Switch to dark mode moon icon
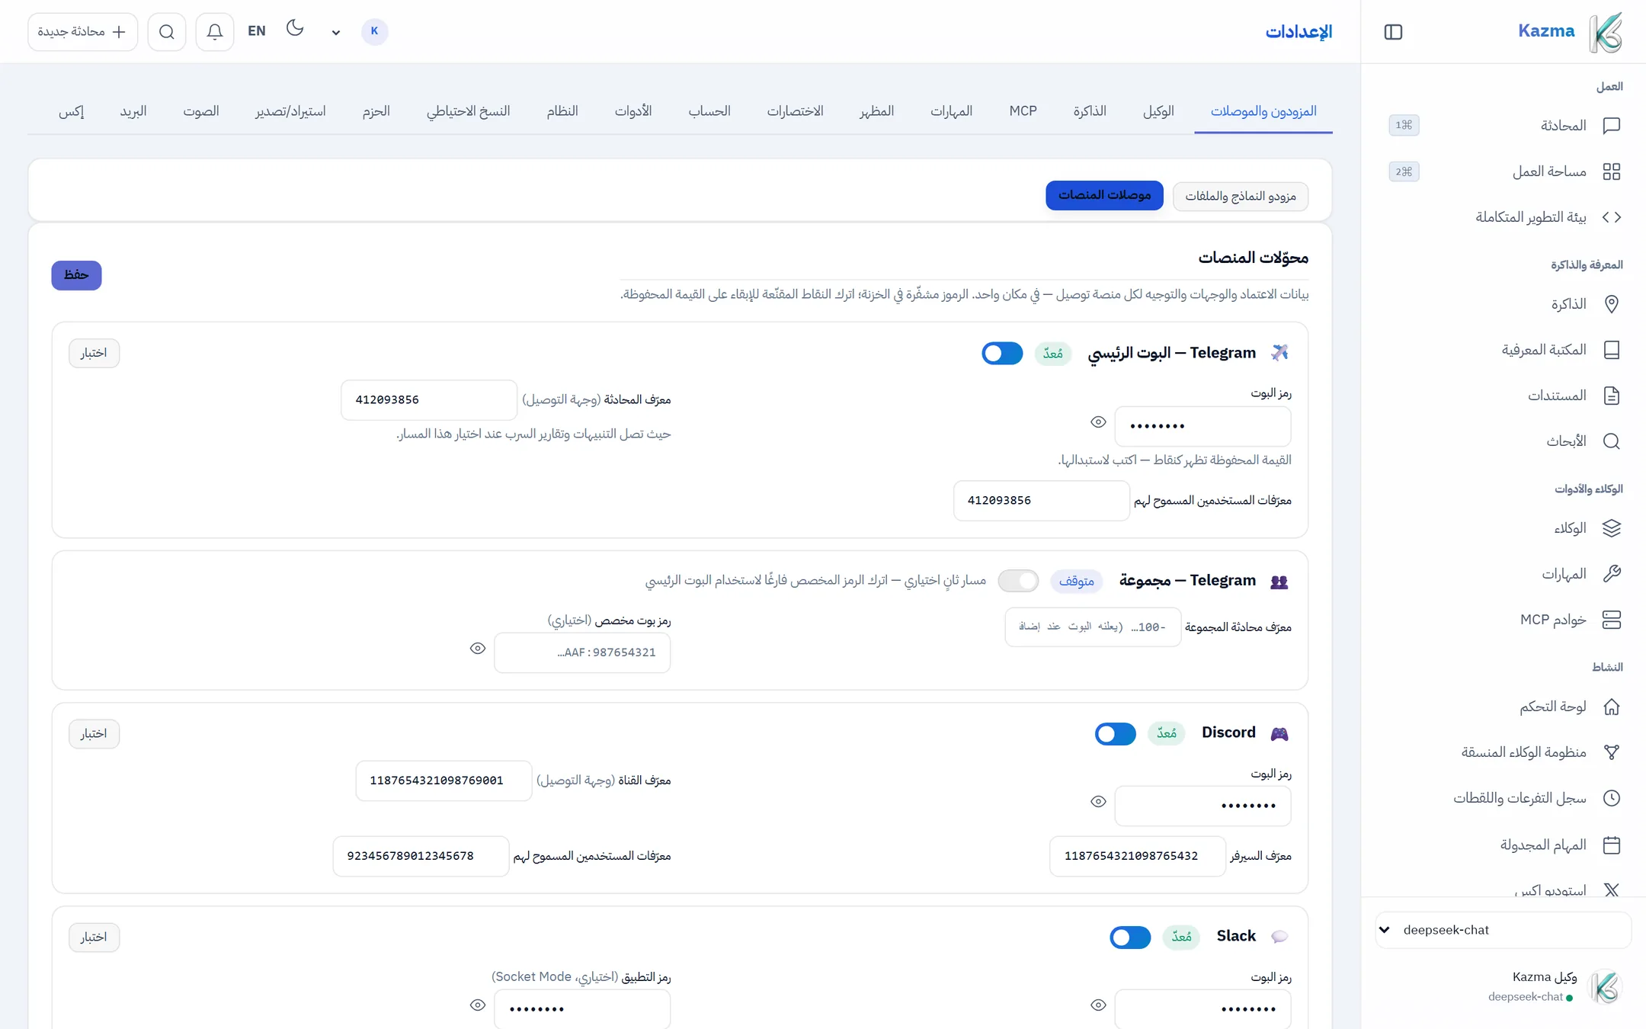This screenshot has width=1646, height=1029. pos(295,29)
